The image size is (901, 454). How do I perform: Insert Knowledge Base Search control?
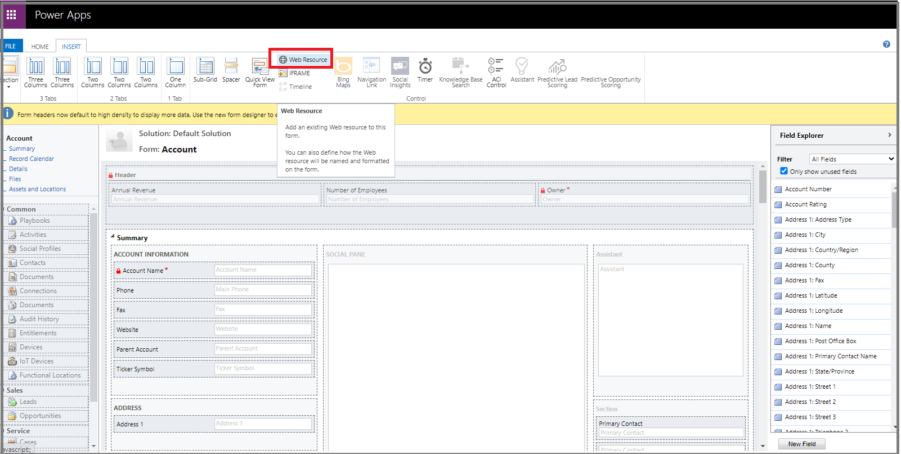(460, 73)
